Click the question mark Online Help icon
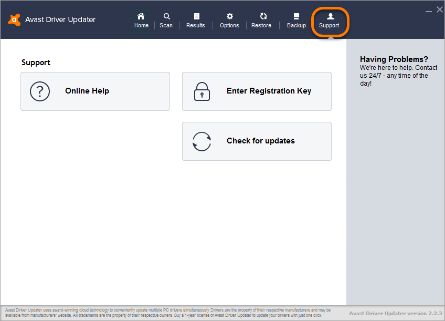The image size is (445, 321). pyautogui.click(x=40, y=91)
